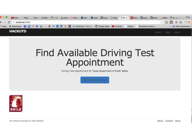Open the blue book bookmark icon
The height and width of the screenshot is (137, 192).
pos(62,26)
